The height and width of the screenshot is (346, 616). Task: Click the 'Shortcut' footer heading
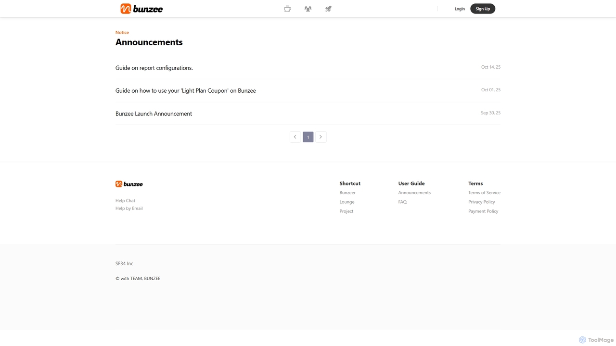350,183
